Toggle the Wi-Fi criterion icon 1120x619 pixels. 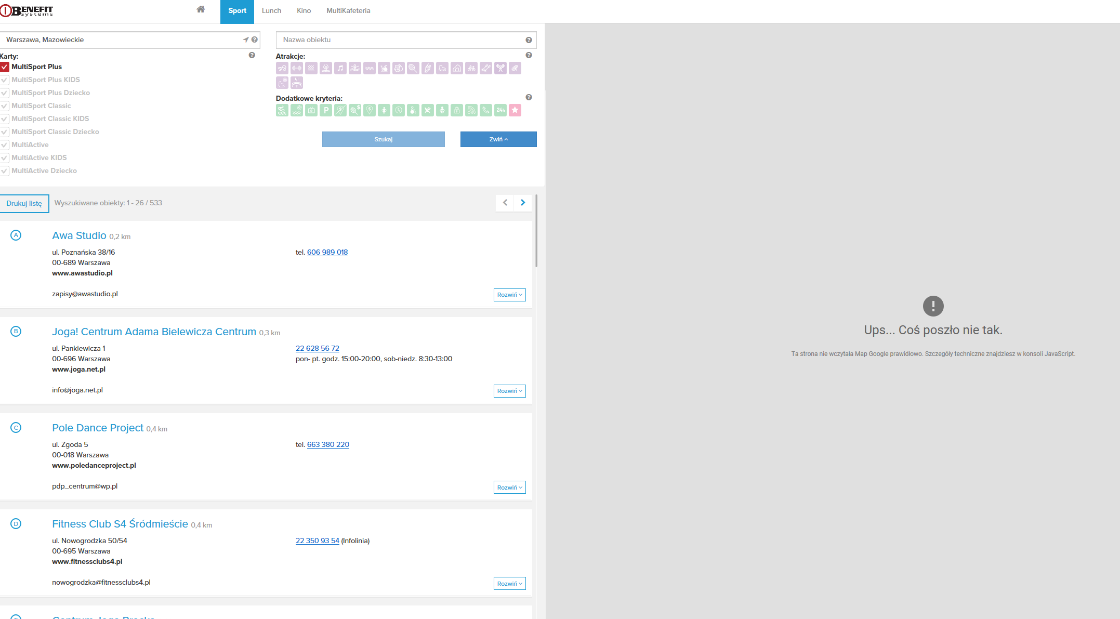tap(471, 110)
